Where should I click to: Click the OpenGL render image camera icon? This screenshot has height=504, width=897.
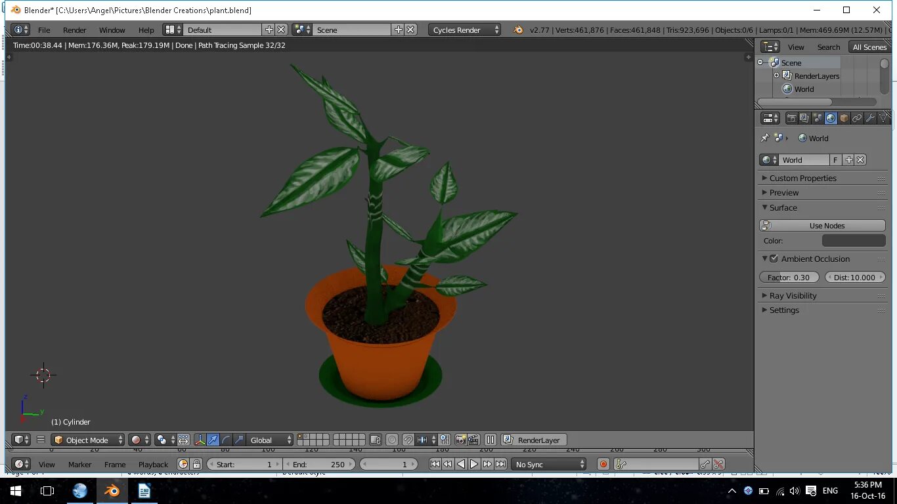(460, 440)
